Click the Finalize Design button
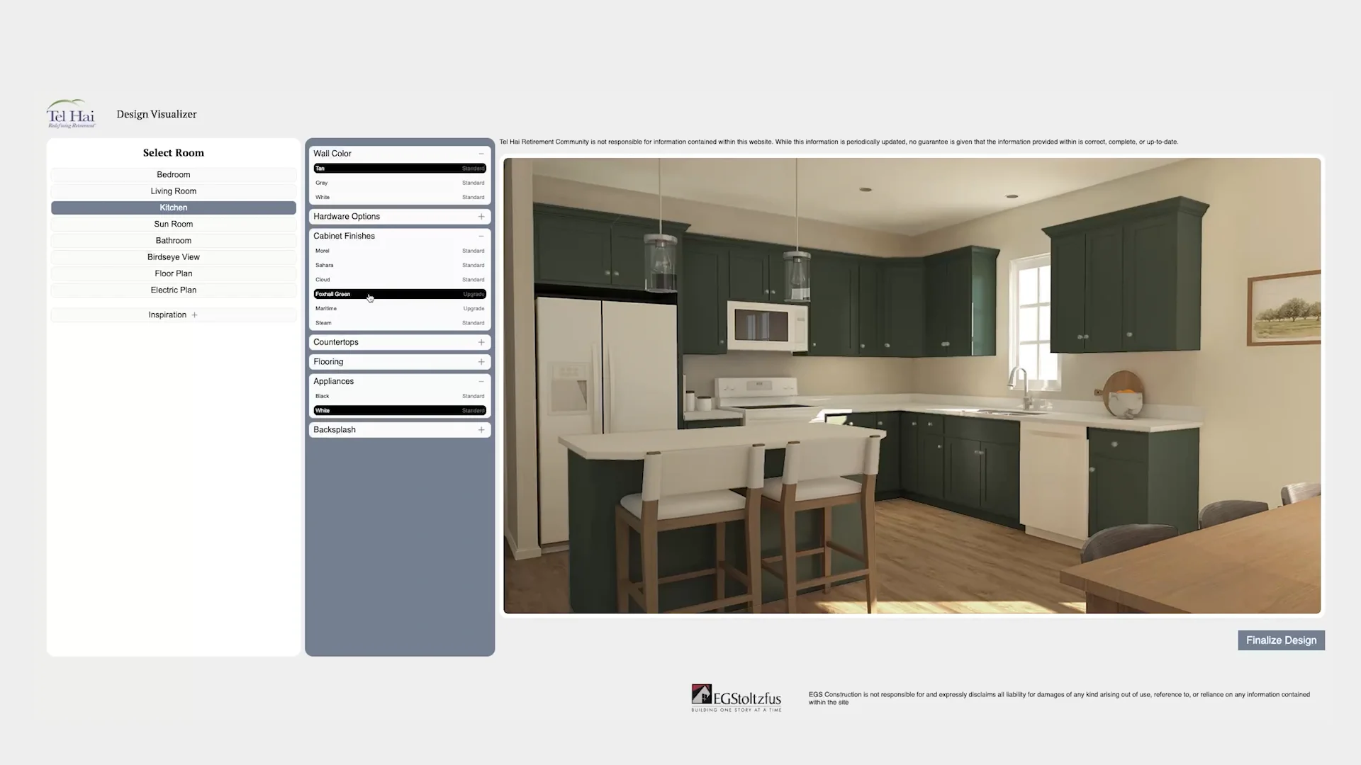 1280,640
